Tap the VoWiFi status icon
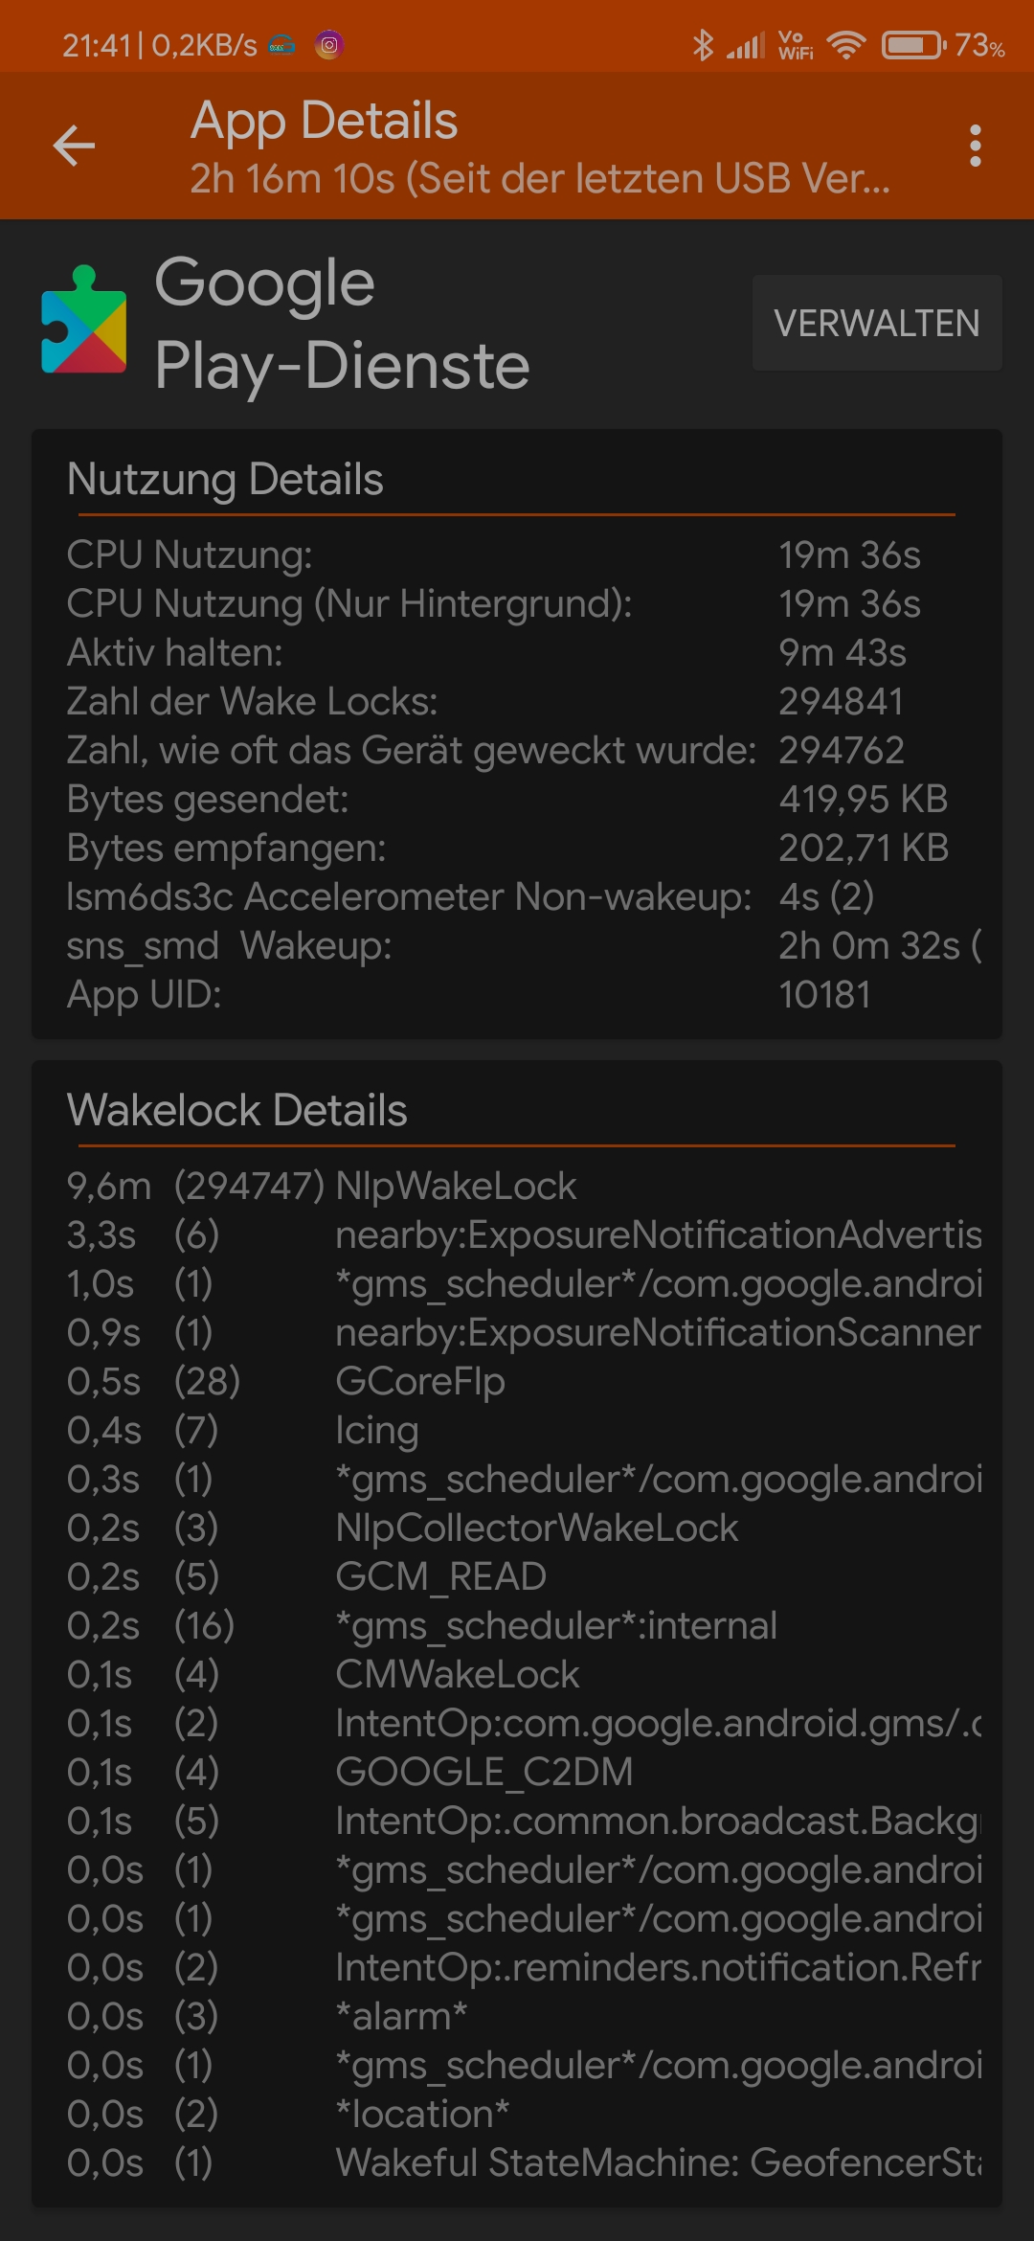The image size is (1034, 2241). [x=795, y=45]
